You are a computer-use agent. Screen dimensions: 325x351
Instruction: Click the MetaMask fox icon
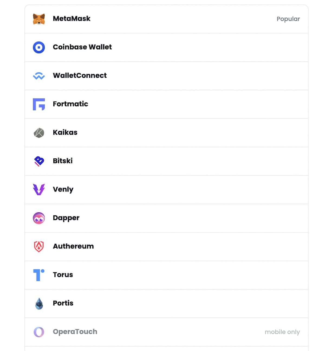pos(39,18)
